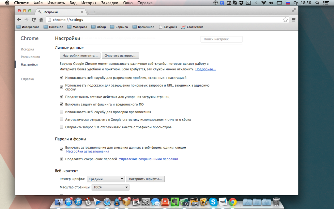Viewport: 334px width, 209px height.
Task: Open Spotlight search magnifier
Action: [x=317, y=3]
